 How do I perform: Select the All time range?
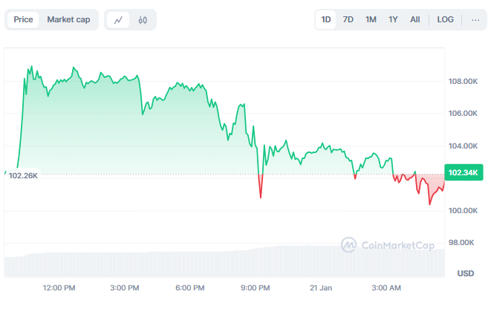tap(414, 19)
